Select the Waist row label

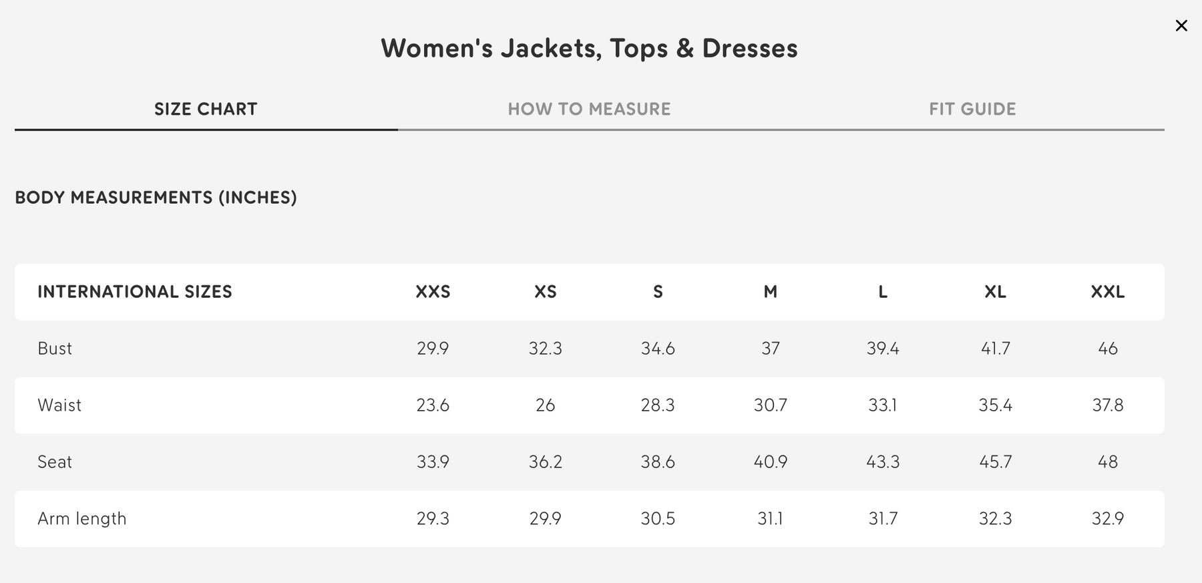(x=59, y=405)
